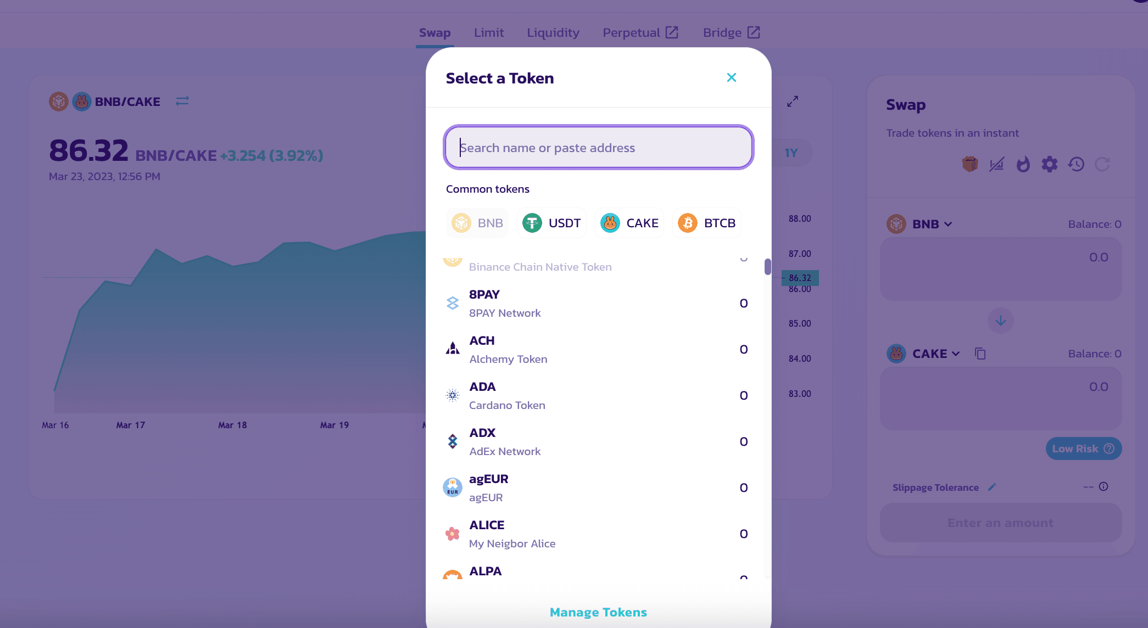Switch to the Swap tab

(x=434, y=33)
